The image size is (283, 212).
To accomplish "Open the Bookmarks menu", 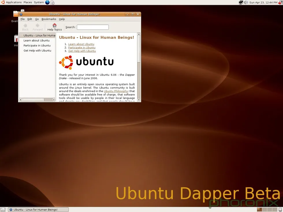I will pyautogui.click(x=49, y=19).
